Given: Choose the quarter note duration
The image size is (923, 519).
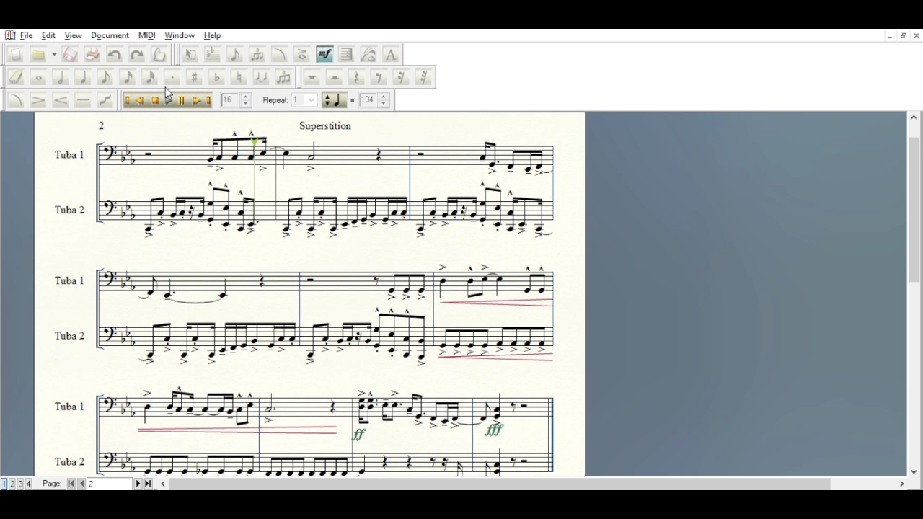Looking at the screenshot, I should (x=83, y=77).
